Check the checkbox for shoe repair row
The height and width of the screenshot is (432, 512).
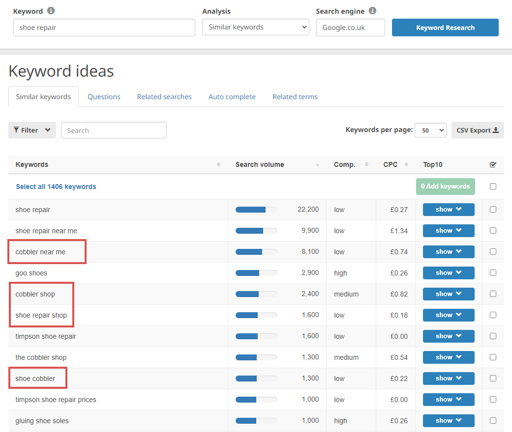point(493,209)
